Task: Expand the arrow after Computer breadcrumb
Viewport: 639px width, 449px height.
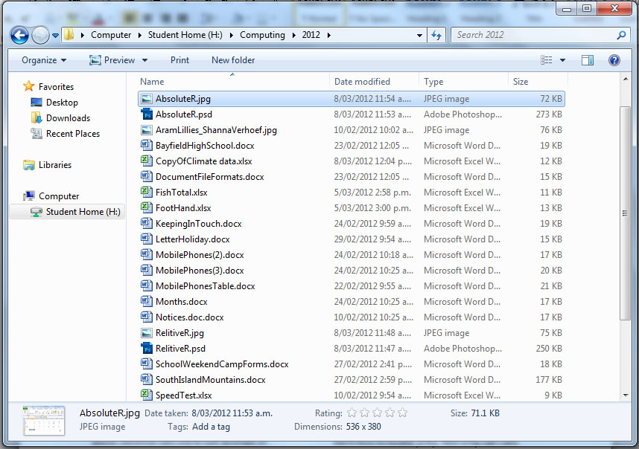Action: point(140,36)
